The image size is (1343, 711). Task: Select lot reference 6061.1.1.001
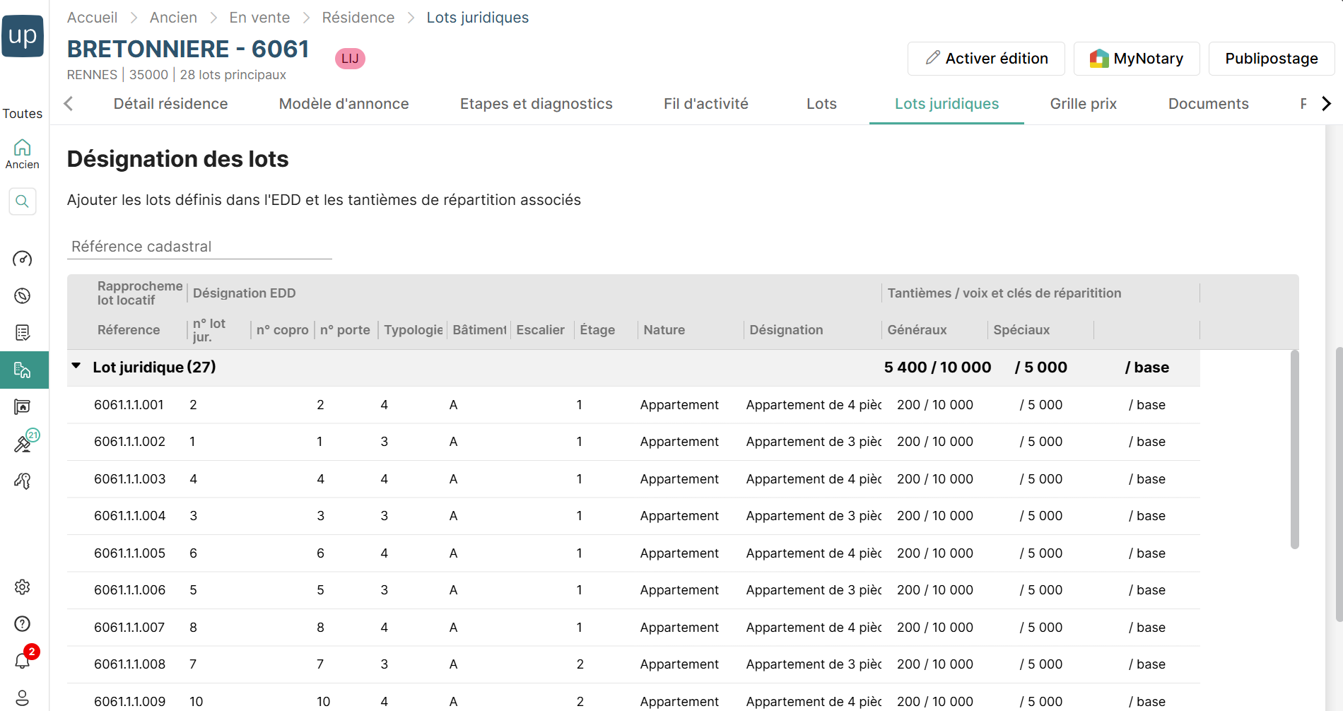pos(129,405)
